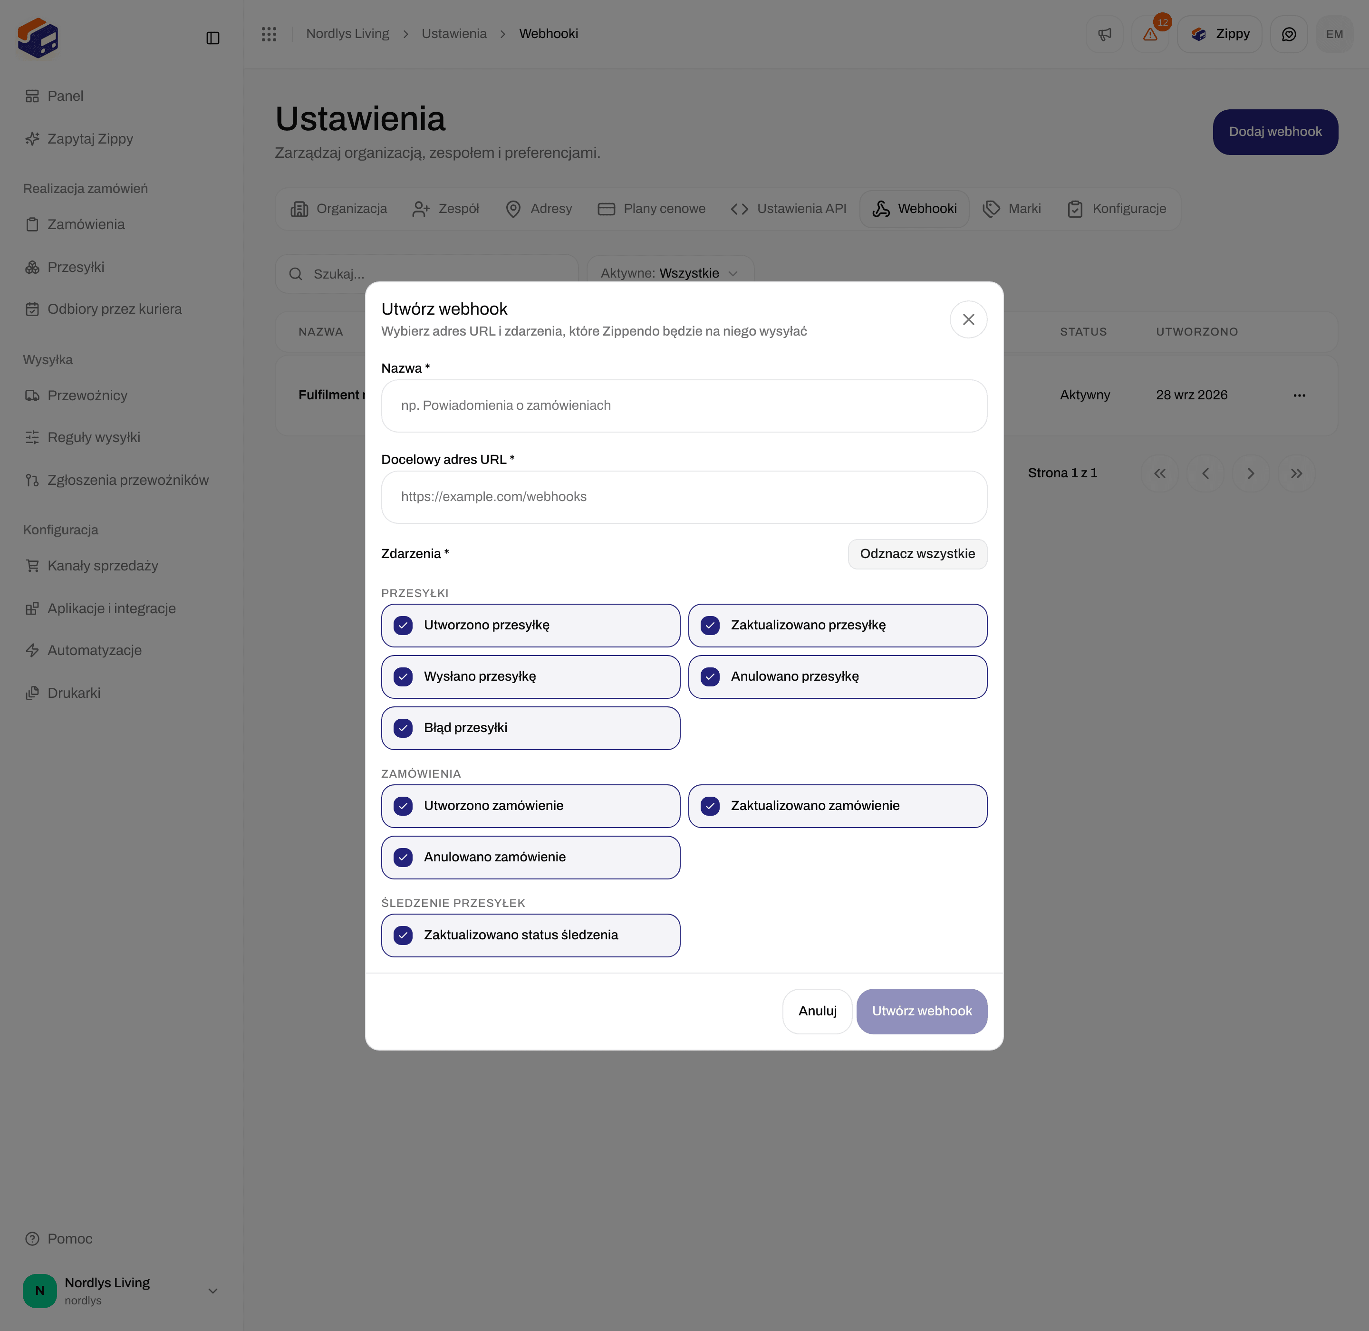Screen dimensions: 1369x1331
Task: Click the EM user avatar
Action: 1334,34
